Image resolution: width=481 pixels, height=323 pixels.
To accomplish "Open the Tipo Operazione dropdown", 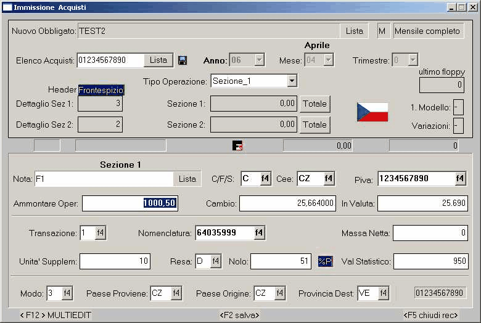I will coord(292,81).
